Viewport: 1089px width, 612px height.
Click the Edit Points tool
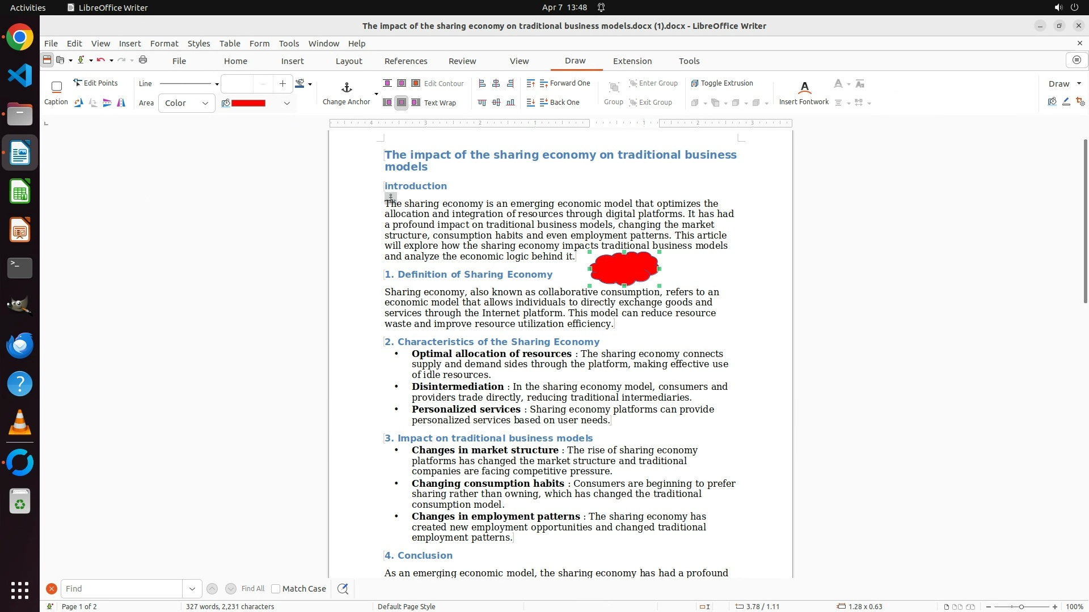point(95,83)
